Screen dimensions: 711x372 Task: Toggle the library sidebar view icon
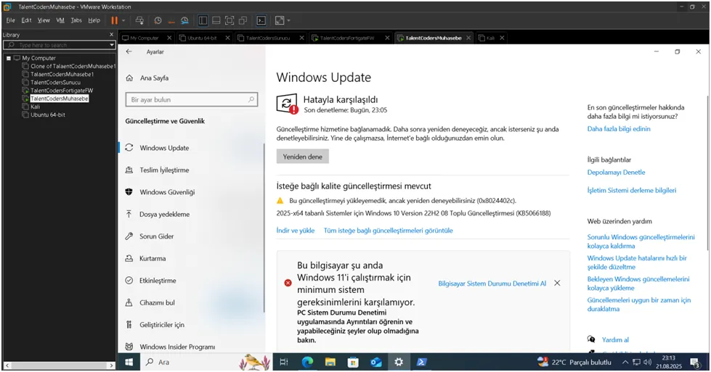[x=203, y=20]
